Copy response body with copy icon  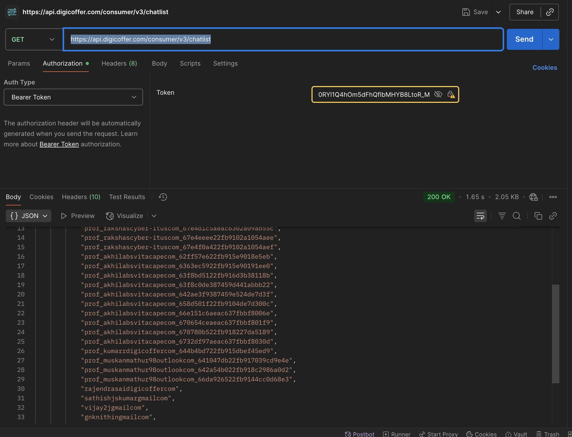[x=538, y=216]
